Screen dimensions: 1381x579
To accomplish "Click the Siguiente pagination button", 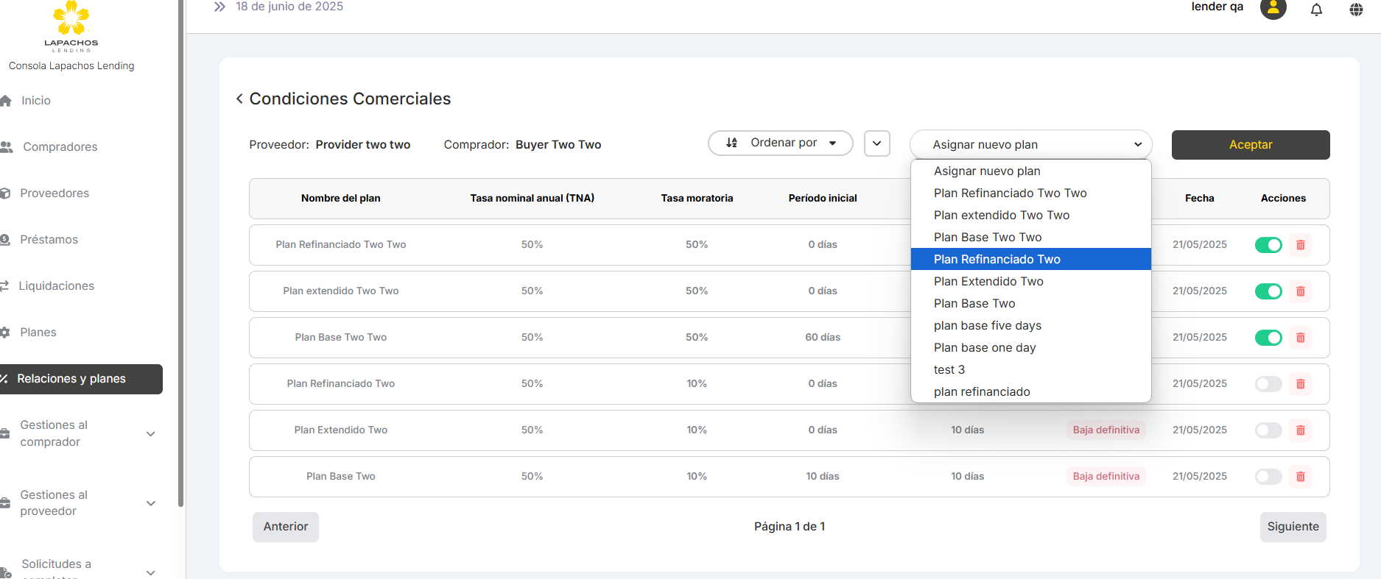I will click(x=1293, y=527).
